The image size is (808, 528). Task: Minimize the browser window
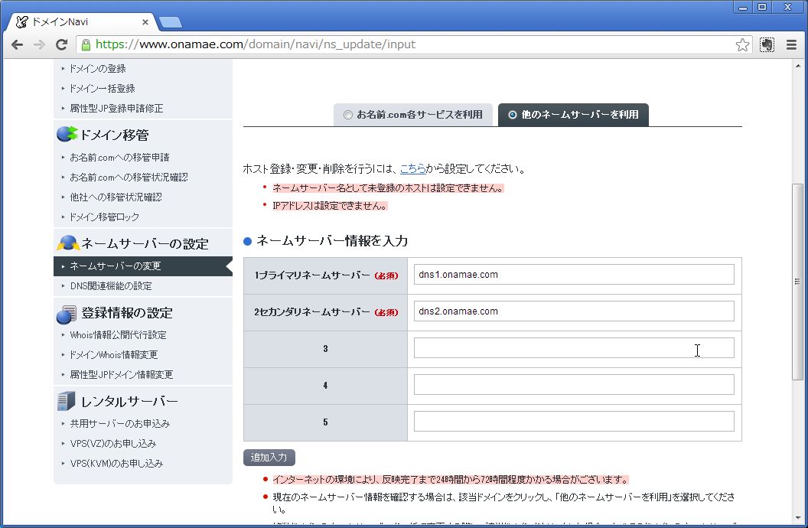coord(742,7)
